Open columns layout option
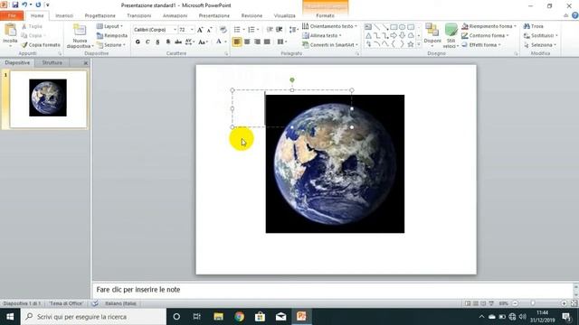The image size is (579, 325). tap(282, 42)
